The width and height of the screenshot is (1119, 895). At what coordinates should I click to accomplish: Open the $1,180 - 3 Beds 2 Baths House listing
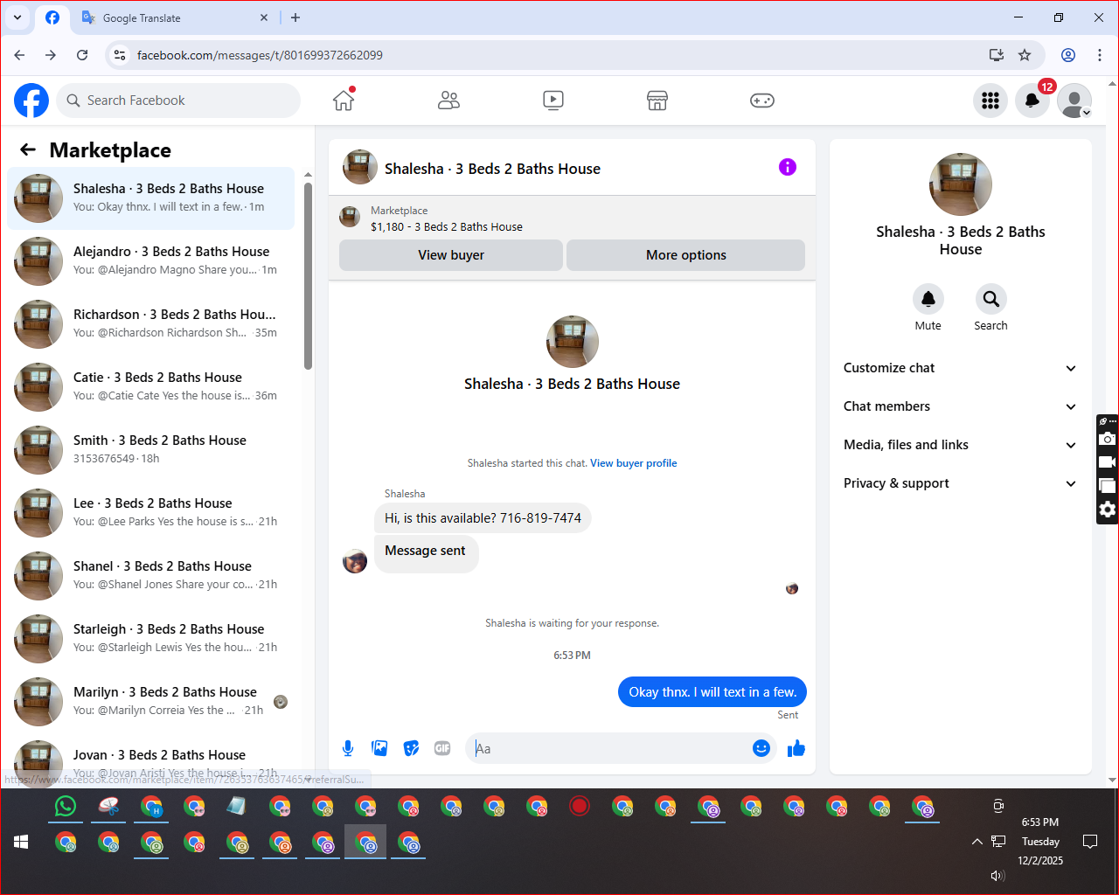447,226
